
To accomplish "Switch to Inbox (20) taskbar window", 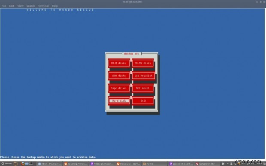I will 128,164.
